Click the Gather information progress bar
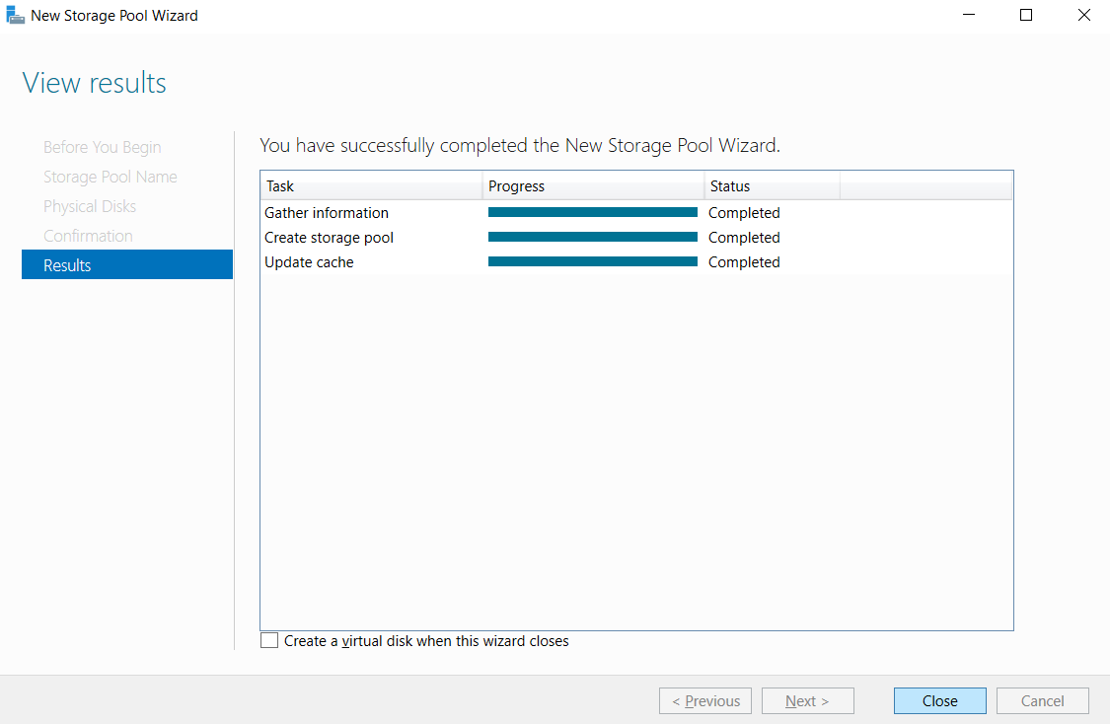 [x=593, y=212]
